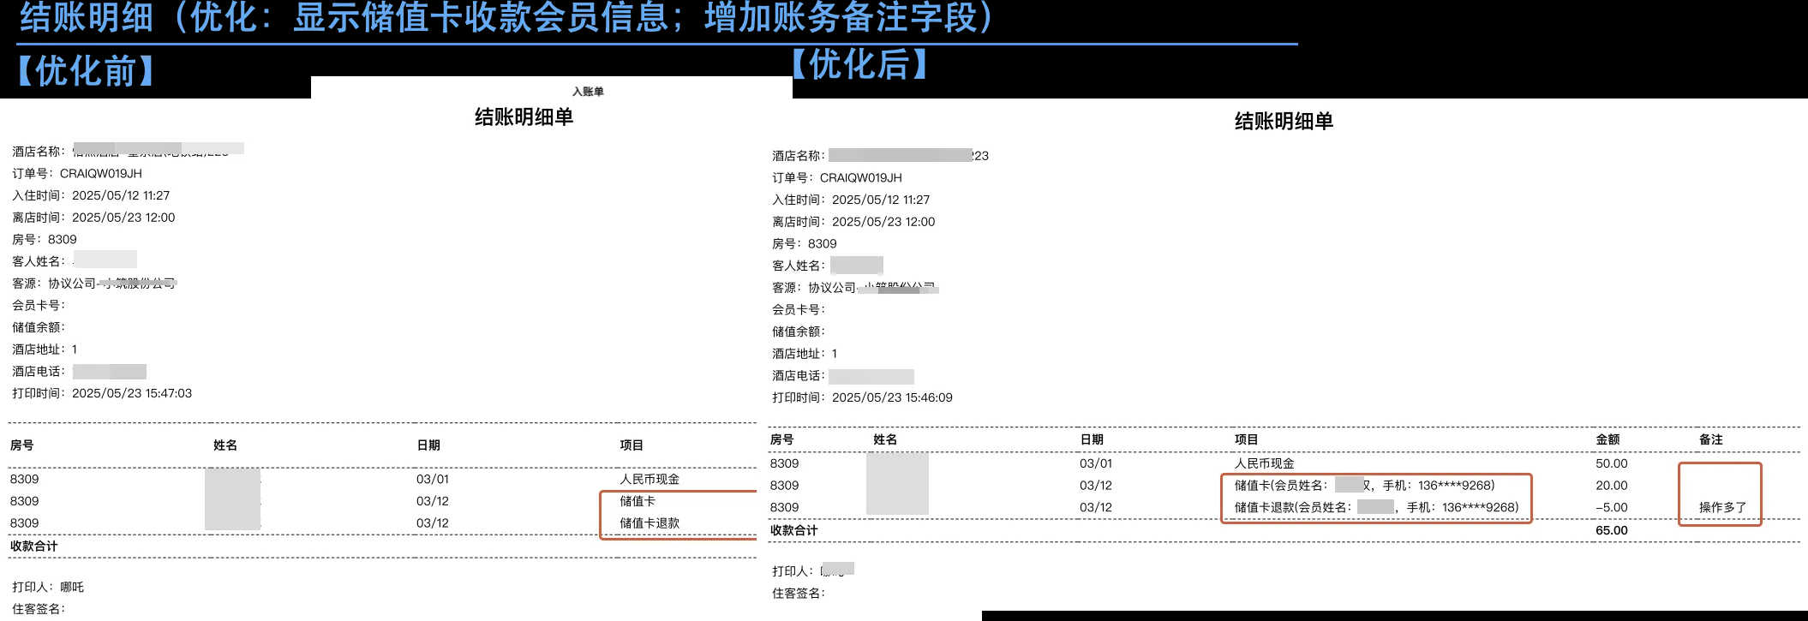Click the plain 储值卡 item in 优化前 table

point(638,501)
